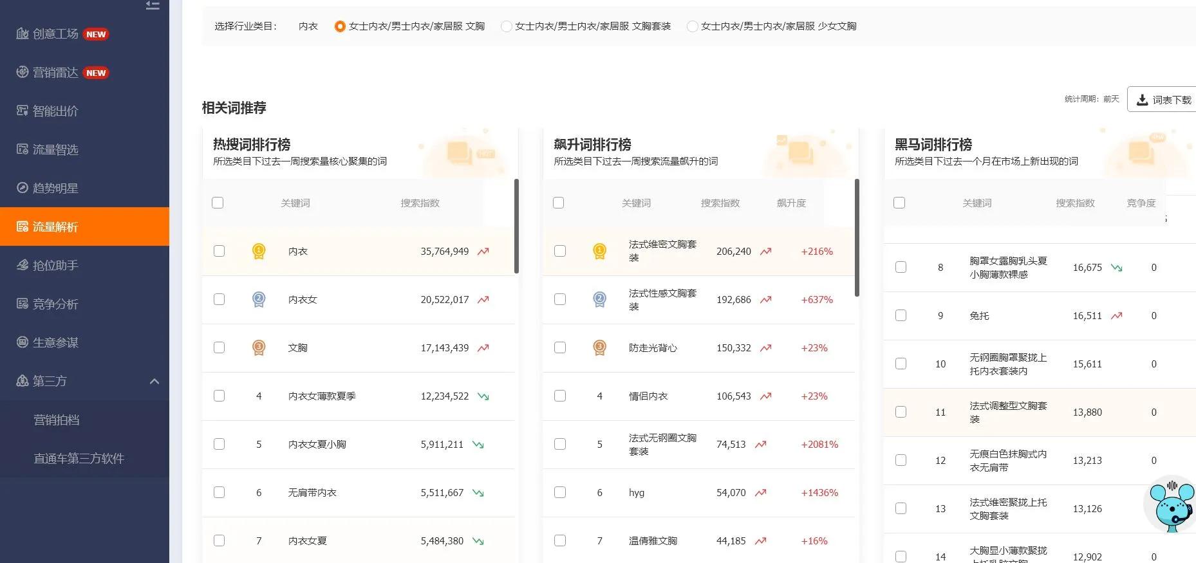Click the bronze medal beside 防走光背心
Viewport: 1196px width, 563px height.
point(599,348)
